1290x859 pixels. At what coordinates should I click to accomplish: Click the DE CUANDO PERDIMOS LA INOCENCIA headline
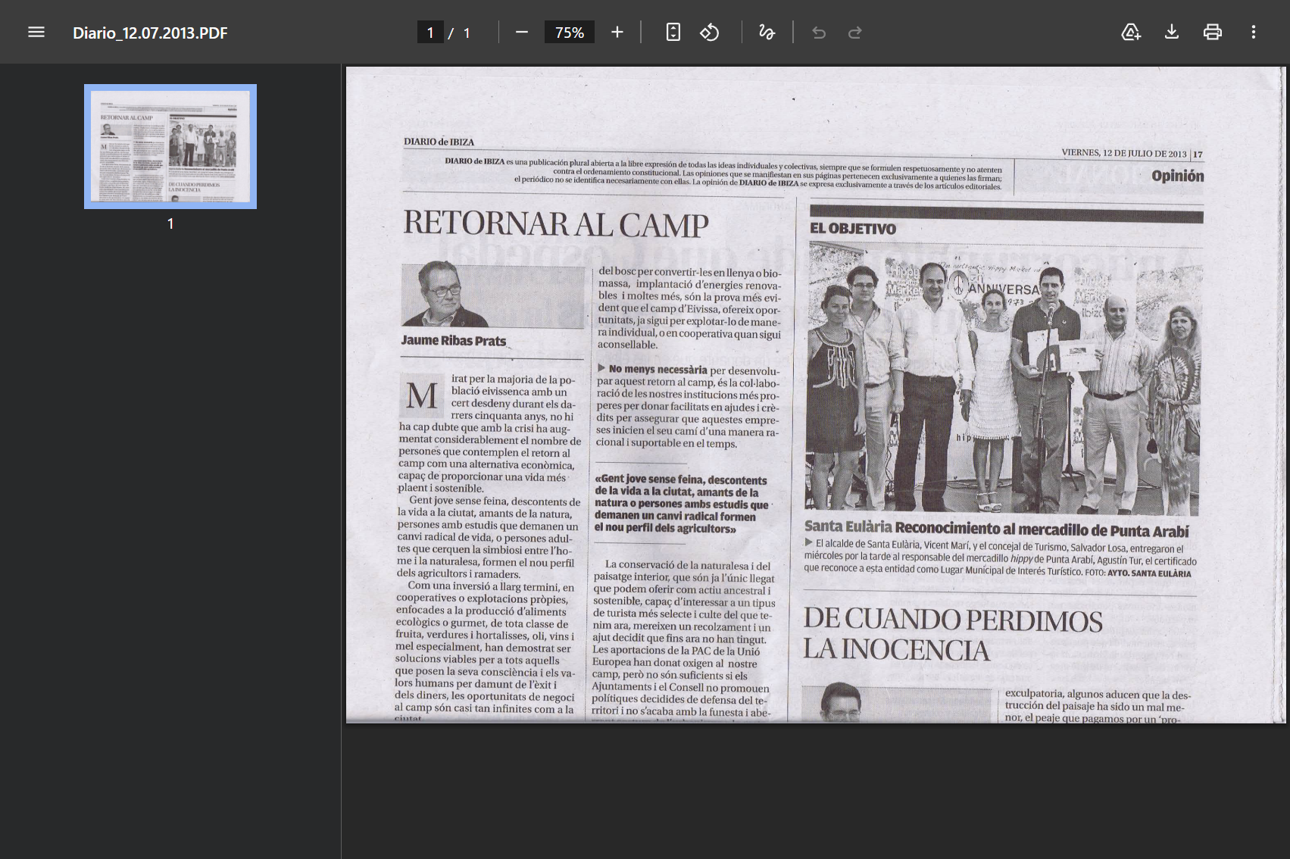(x=952, y=634)
